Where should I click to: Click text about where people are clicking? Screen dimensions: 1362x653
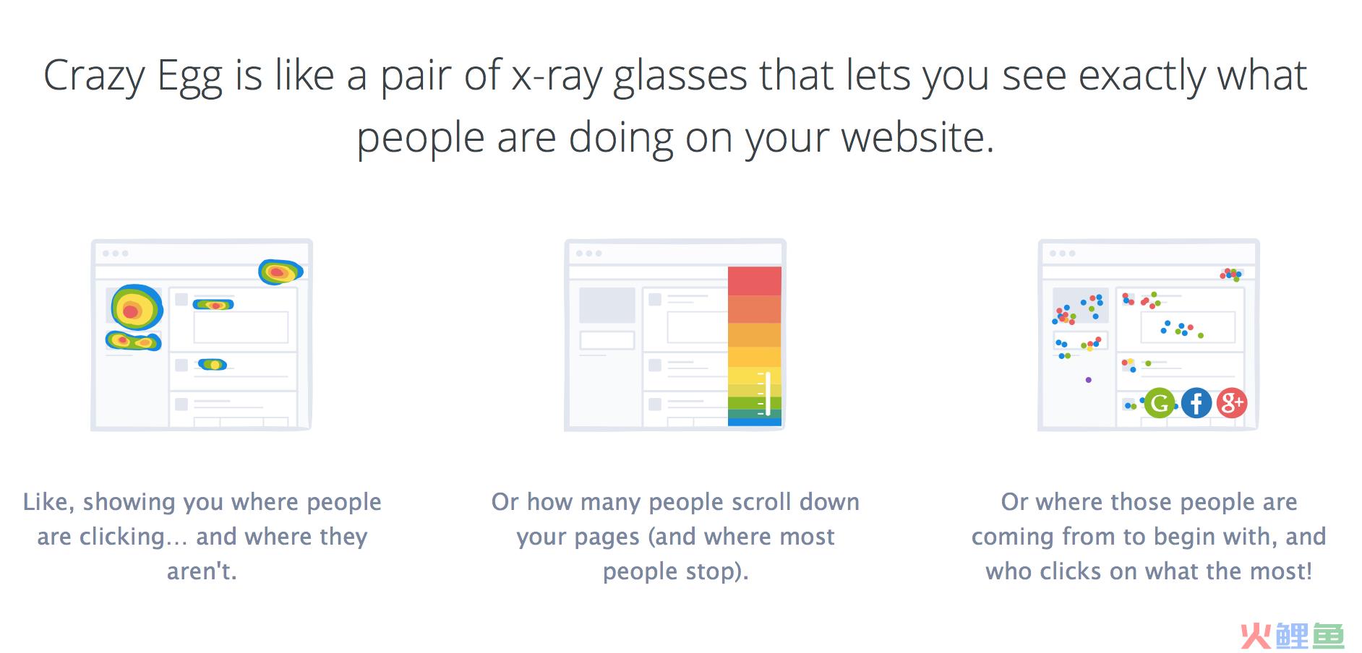pyautogui.click(x=202, y=536)
